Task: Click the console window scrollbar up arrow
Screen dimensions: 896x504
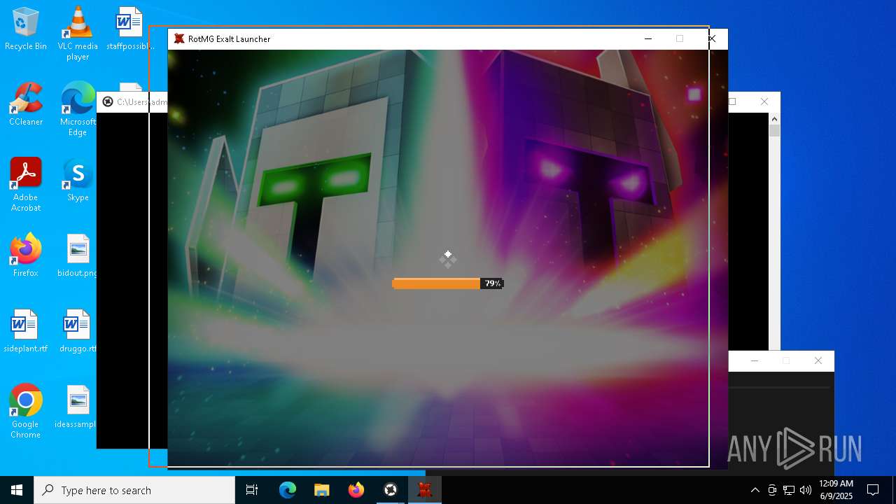Action: (x=774, y=120)
